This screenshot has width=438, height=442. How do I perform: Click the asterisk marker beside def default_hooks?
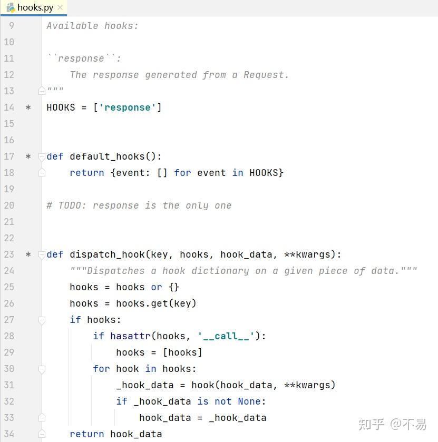(x=28, y=156)
